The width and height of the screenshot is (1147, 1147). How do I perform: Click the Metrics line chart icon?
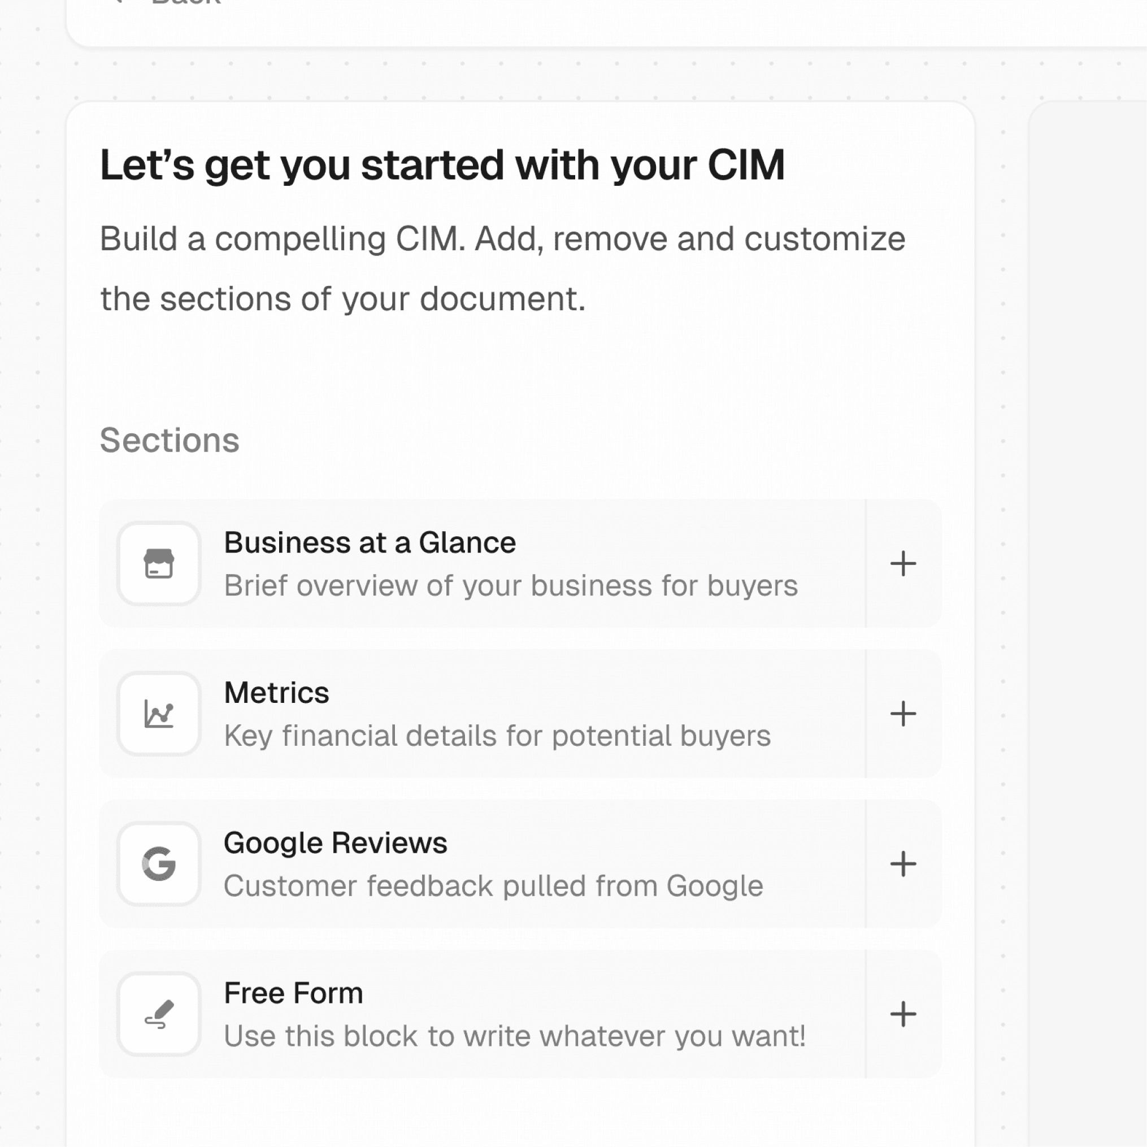(159, 714)
